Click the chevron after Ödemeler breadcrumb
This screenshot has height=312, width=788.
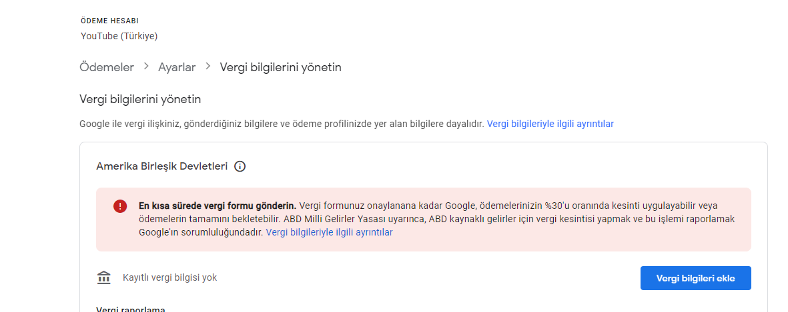point(146,66)
